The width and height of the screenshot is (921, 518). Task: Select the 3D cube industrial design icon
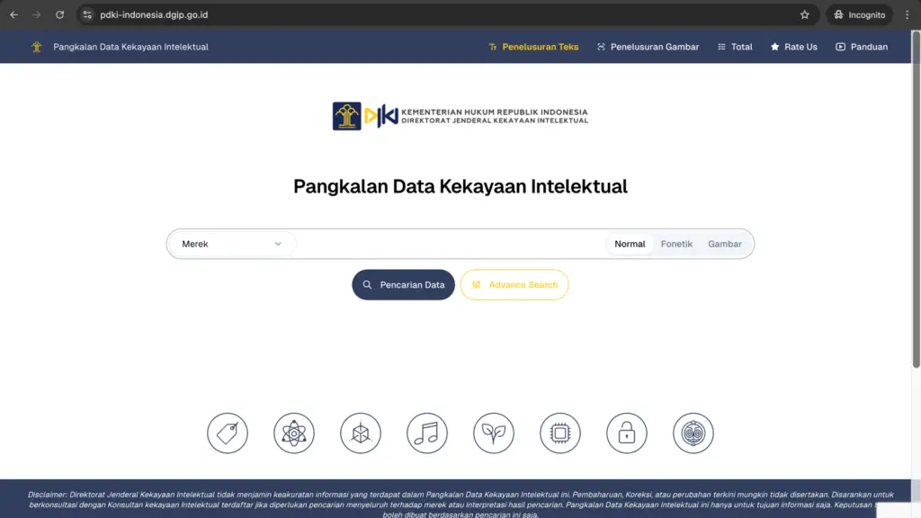[361, 433]
